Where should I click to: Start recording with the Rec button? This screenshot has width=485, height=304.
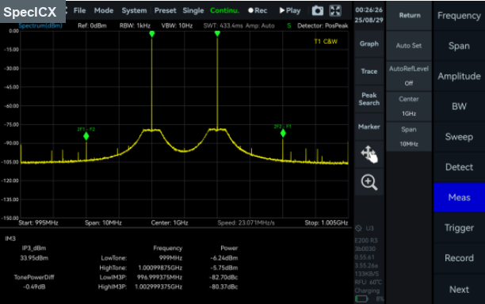258,10
